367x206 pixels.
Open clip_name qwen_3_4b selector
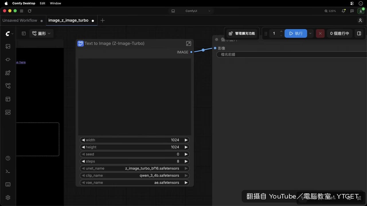134,175
